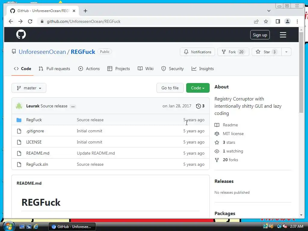The width and height of the screenshot is (308, 231).
Task: Go back with browser back arrow
Action: pyautogui.click(x=11, y=21)
